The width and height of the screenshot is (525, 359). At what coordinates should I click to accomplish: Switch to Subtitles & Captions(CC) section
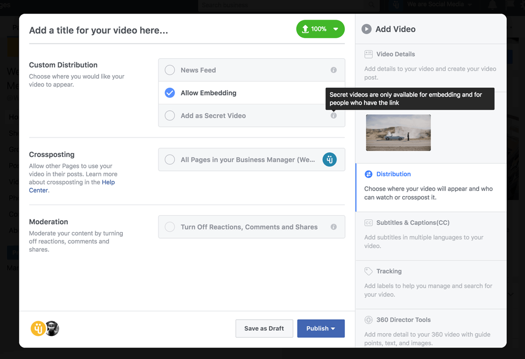tap(413, 223)
